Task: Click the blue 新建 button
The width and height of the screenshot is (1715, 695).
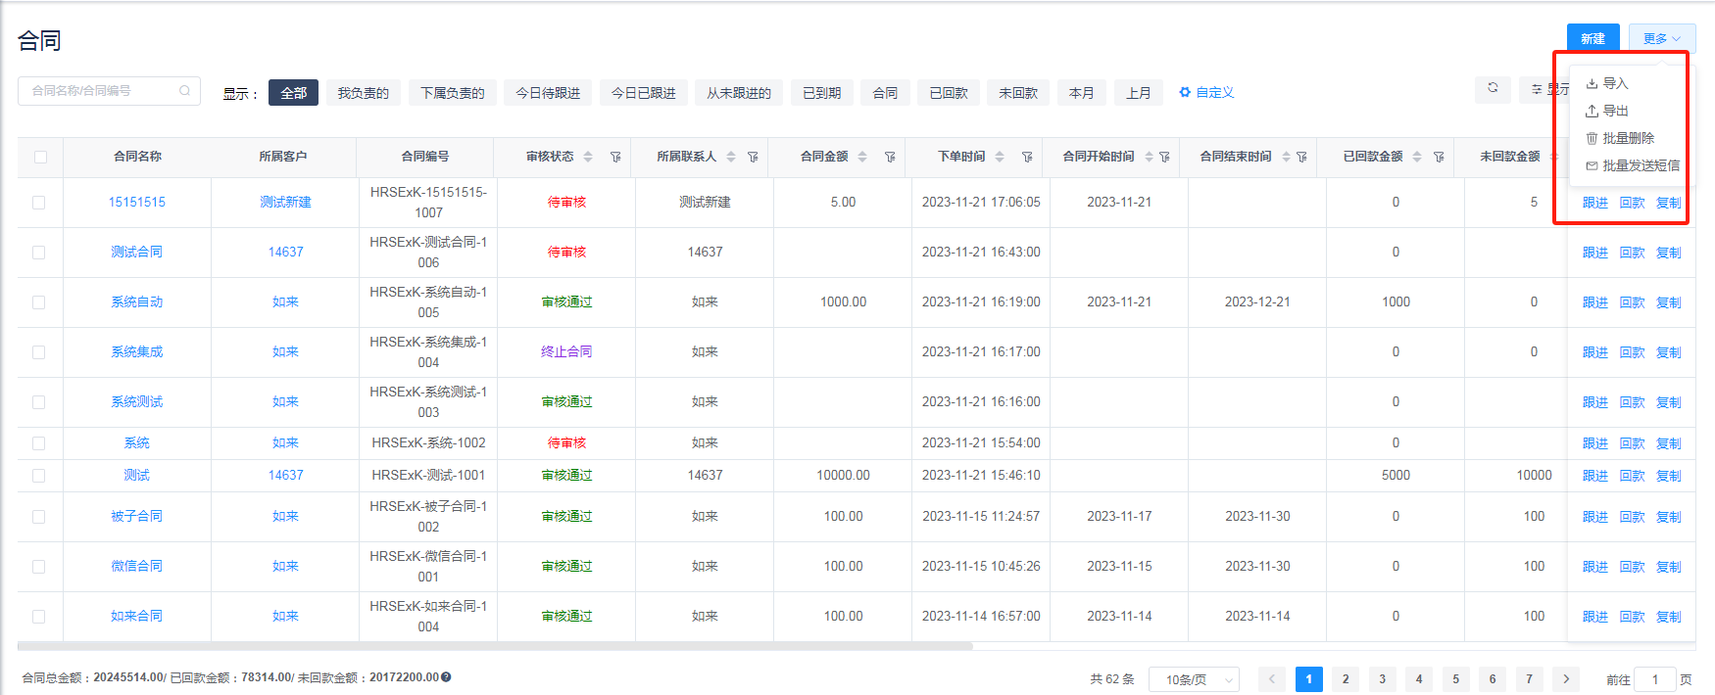Action: [1592, 38]
